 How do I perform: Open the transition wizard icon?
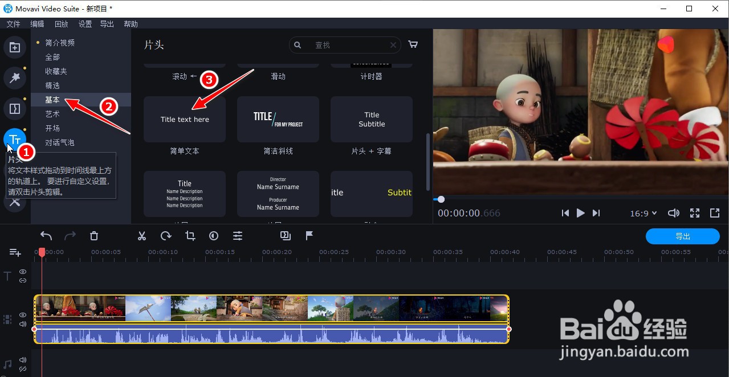286,236
